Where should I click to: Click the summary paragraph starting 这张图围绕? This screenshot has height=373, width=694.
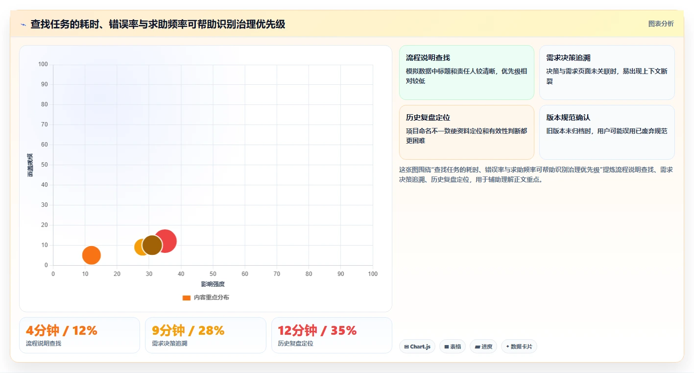click(536, 174)
